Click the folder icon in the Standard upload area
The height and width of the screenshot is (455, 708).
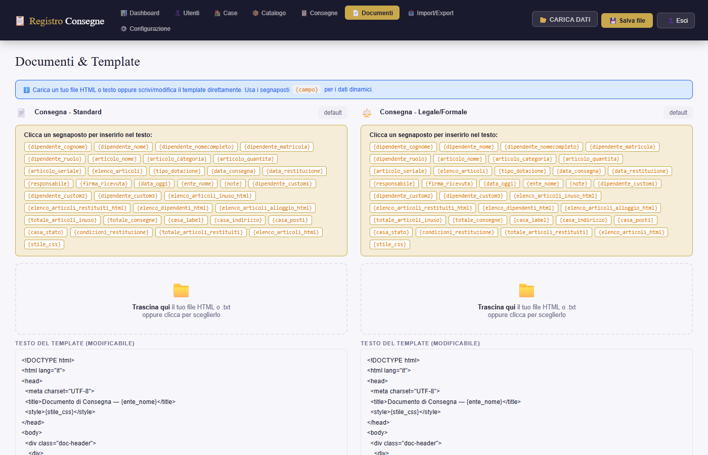pyautogui.click(x=181, y=291)
